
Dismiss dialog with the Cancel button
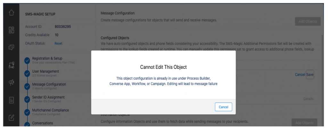click(223, 107)
